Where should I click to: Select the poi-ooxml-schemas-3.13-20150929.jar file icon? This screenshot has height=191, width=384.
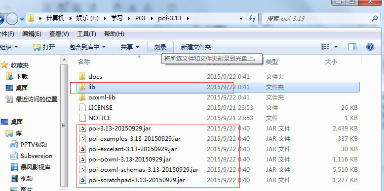[x=82, y=169]
